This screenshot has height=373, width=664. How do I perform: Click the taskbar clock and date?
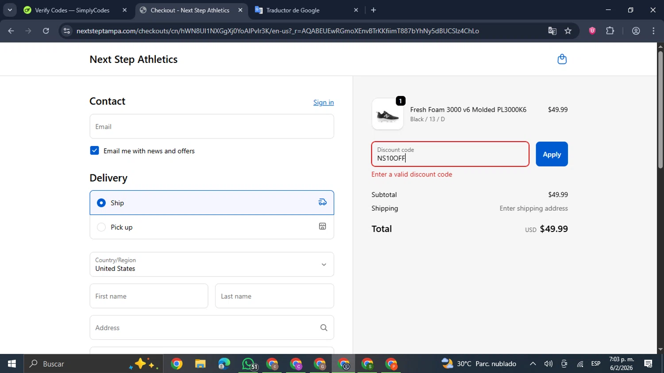(622, 364)
